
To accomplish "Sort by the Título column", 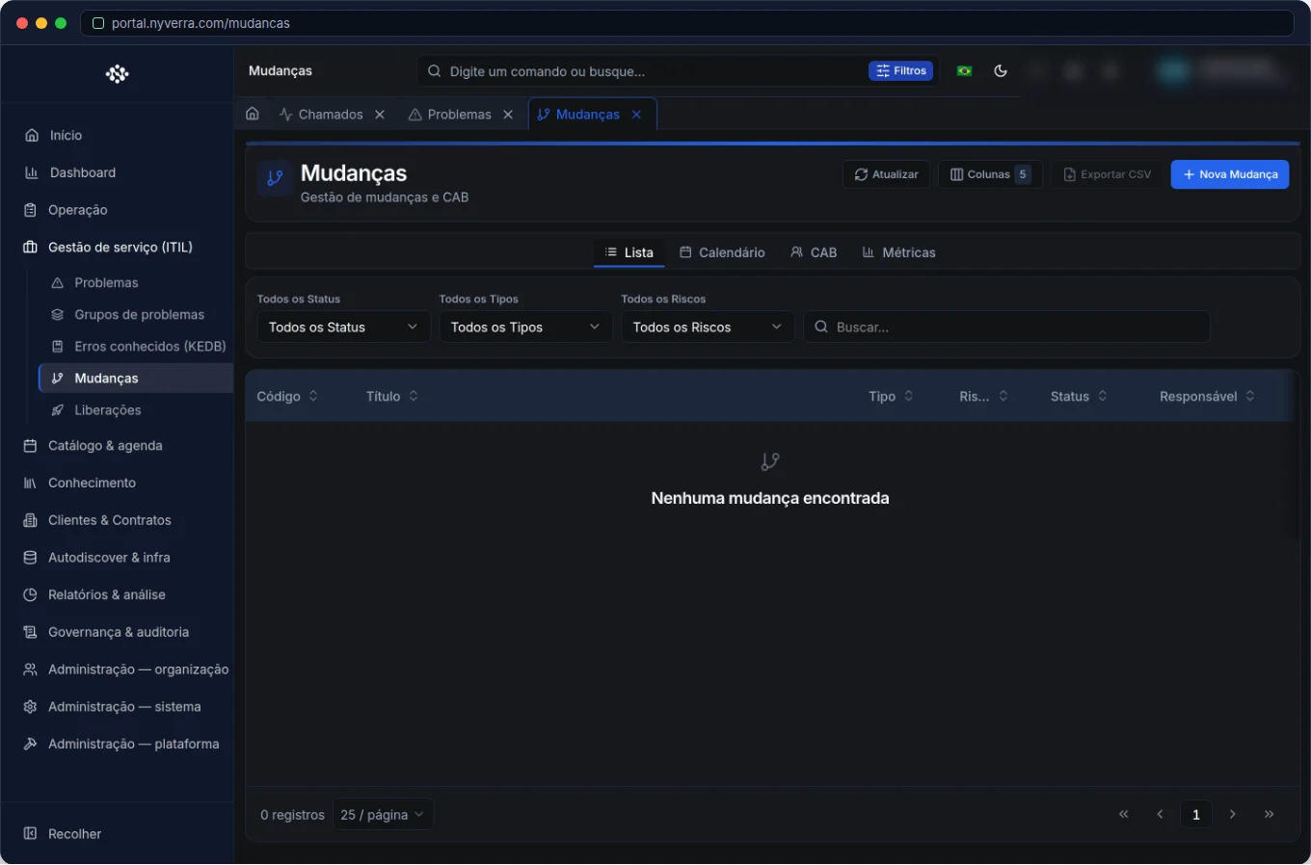I will pos(392,396).
